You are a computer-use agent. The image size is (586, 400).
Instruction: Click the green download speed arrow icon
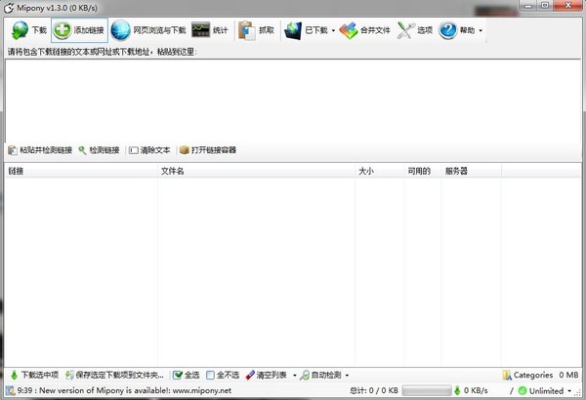tap(457, 391)
